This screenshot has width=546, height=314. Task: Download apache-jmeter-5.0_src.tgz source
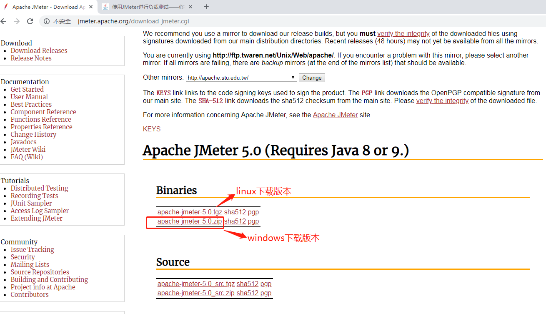pos(196,284)
